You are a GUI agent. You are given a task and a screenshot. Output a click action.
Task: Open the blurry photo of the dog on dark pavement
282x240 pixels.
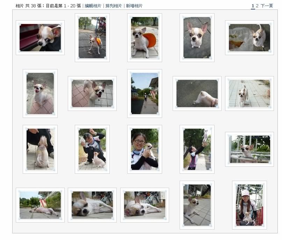tap(197, 93)
